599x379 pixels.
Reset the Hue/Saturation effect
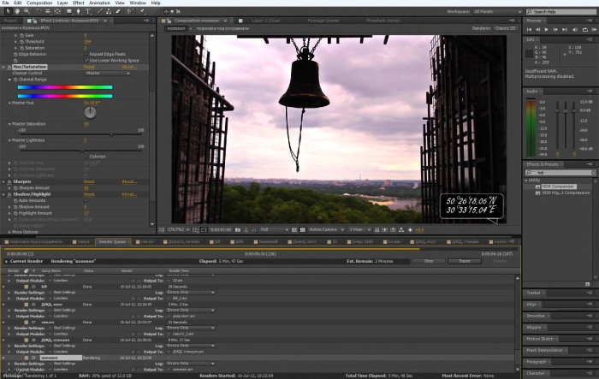point(89,67)
